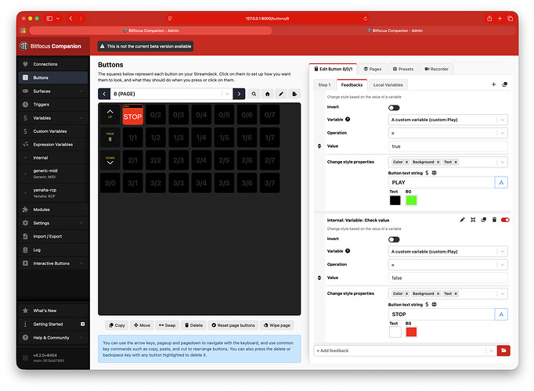The image size is (534, 391).
Task: Click the red folder icon beside Add feedback
Action: (503, 350)
